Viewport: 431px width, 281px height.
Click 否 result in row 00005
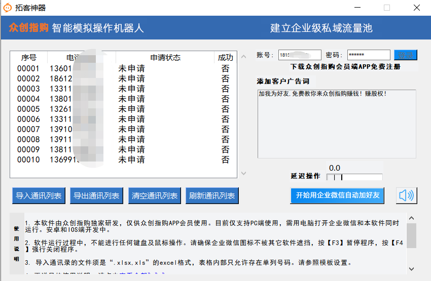(x=226, y=109)
